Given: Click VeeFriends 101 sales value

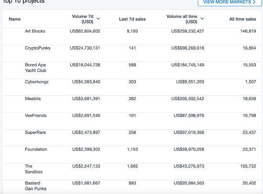Looking at the screenshot, I should (132, 115).
